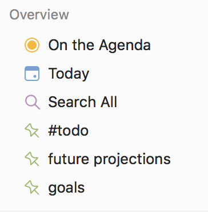Click the green pin icon beside #todo
Screen dimensions: 208x212
pos(32,131)
